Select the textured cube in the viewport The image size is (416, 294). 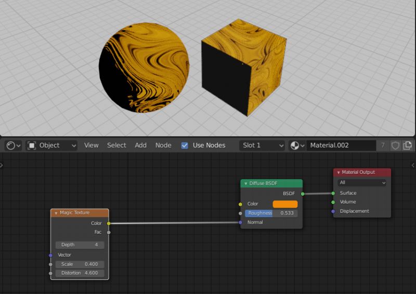pos(244,68)
